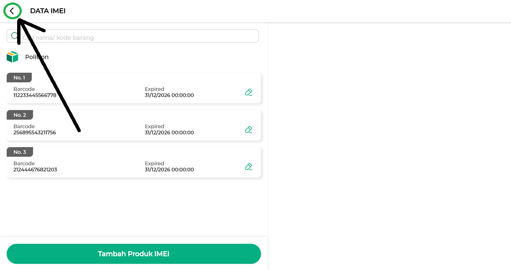Focus the nama/kode barang search field
511x270 pixels.
(x=138, y=38)
